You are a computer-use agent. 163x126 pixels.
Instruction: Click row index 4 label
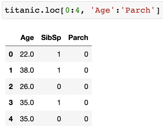11,119
